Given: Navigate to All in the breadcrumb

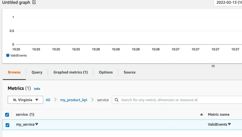Looking at the screenshot, I should coord(48,100).
